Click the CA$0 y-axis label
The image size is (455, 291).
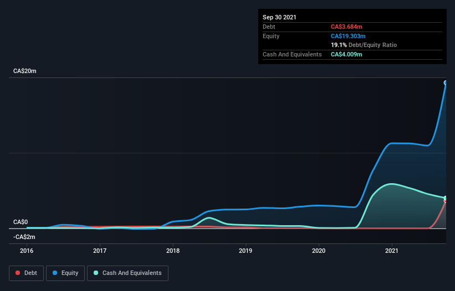pos(21,222)
